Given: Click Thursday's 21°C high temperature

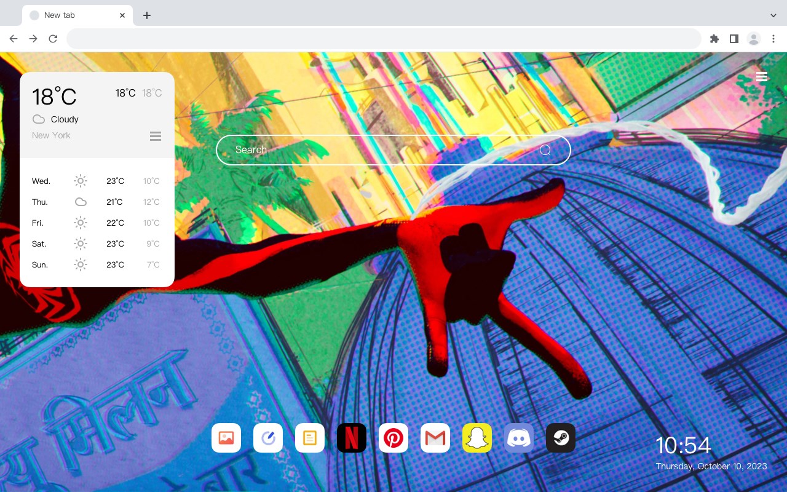Looking at the screenshot, I should point(115,202).
